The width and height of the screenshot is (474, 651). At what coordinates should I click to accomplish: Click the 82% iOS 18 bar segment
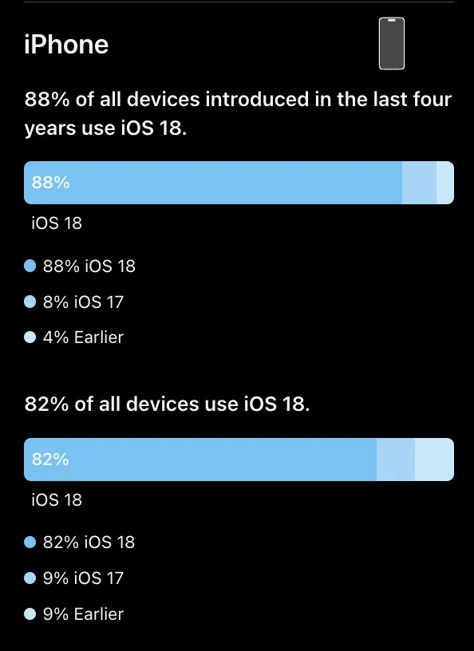200,460
